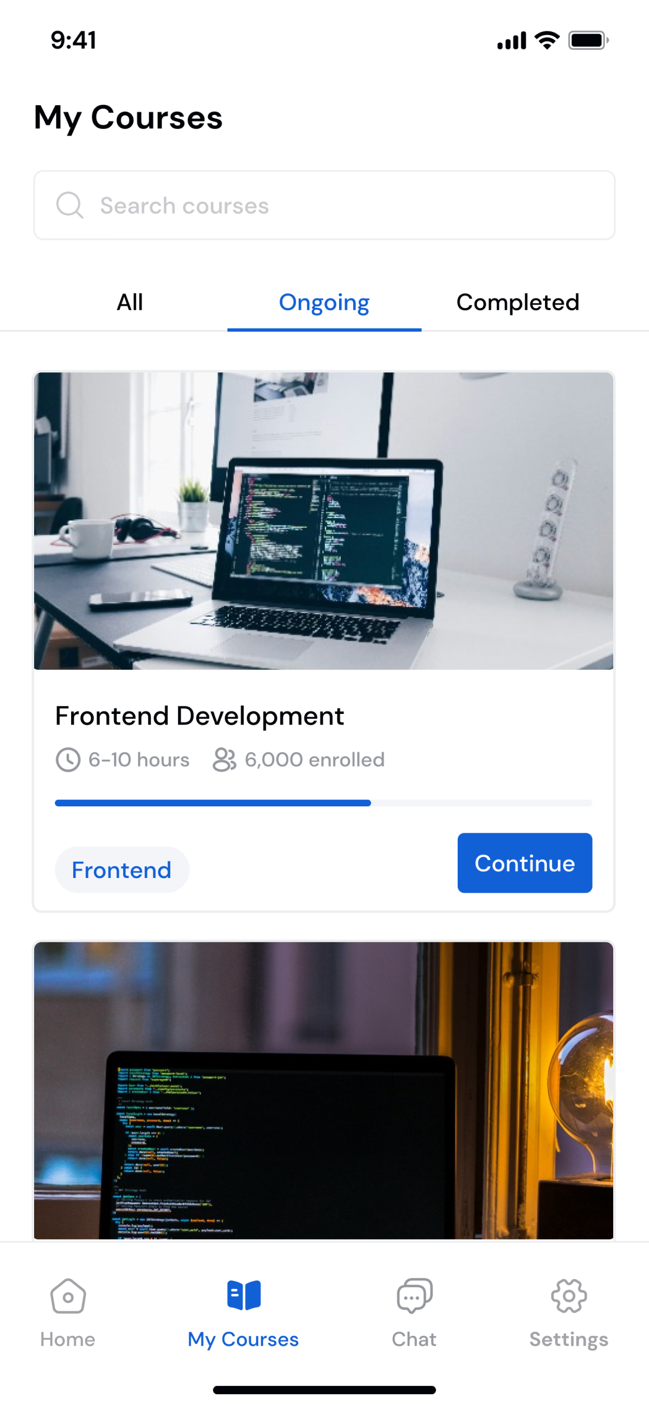Open the Settings gear icon
649x1406 pixels.
[x=569, y=1296]
